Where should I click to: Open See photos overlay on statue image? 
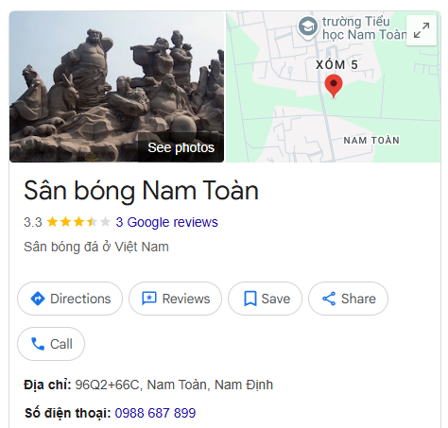pos(181,147)
